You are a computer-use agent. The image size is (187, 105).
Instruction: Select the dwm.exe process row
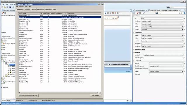click(60, 71)
